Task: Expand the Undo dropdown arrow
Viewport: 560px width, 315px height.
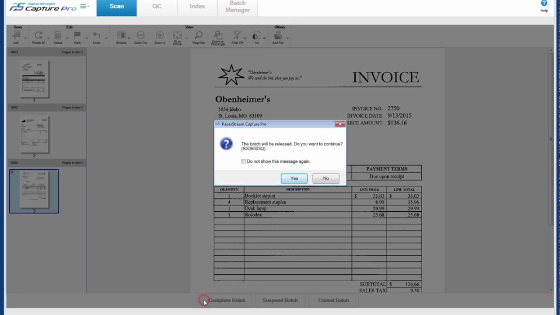Action: [x=106, y=38]
